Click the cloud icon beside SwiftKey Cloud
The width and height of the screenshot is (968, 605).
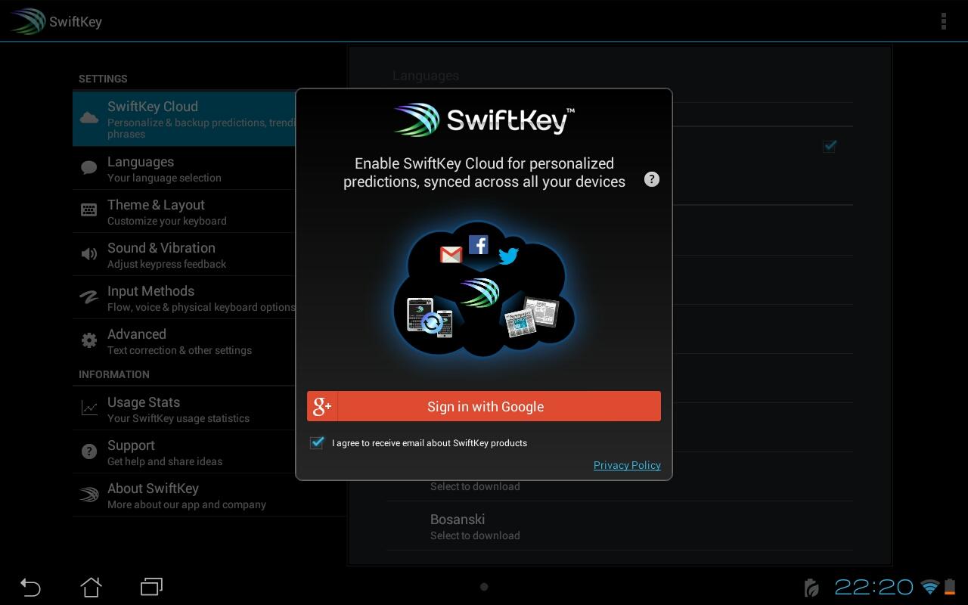(89, 117)
